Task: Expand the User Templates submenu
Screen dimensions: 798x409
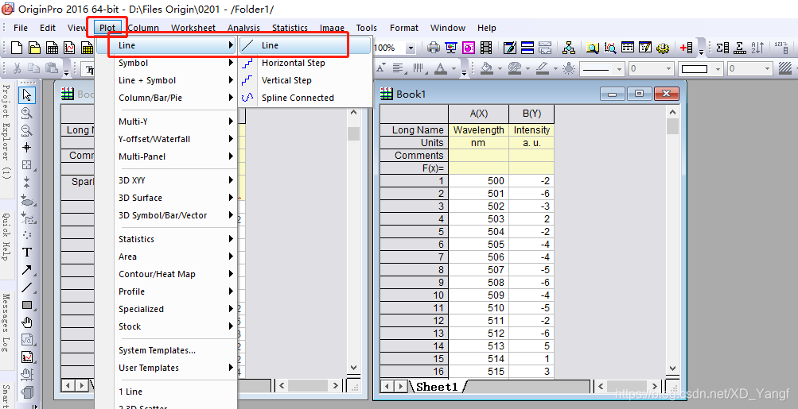Action: tap(176, 368)
